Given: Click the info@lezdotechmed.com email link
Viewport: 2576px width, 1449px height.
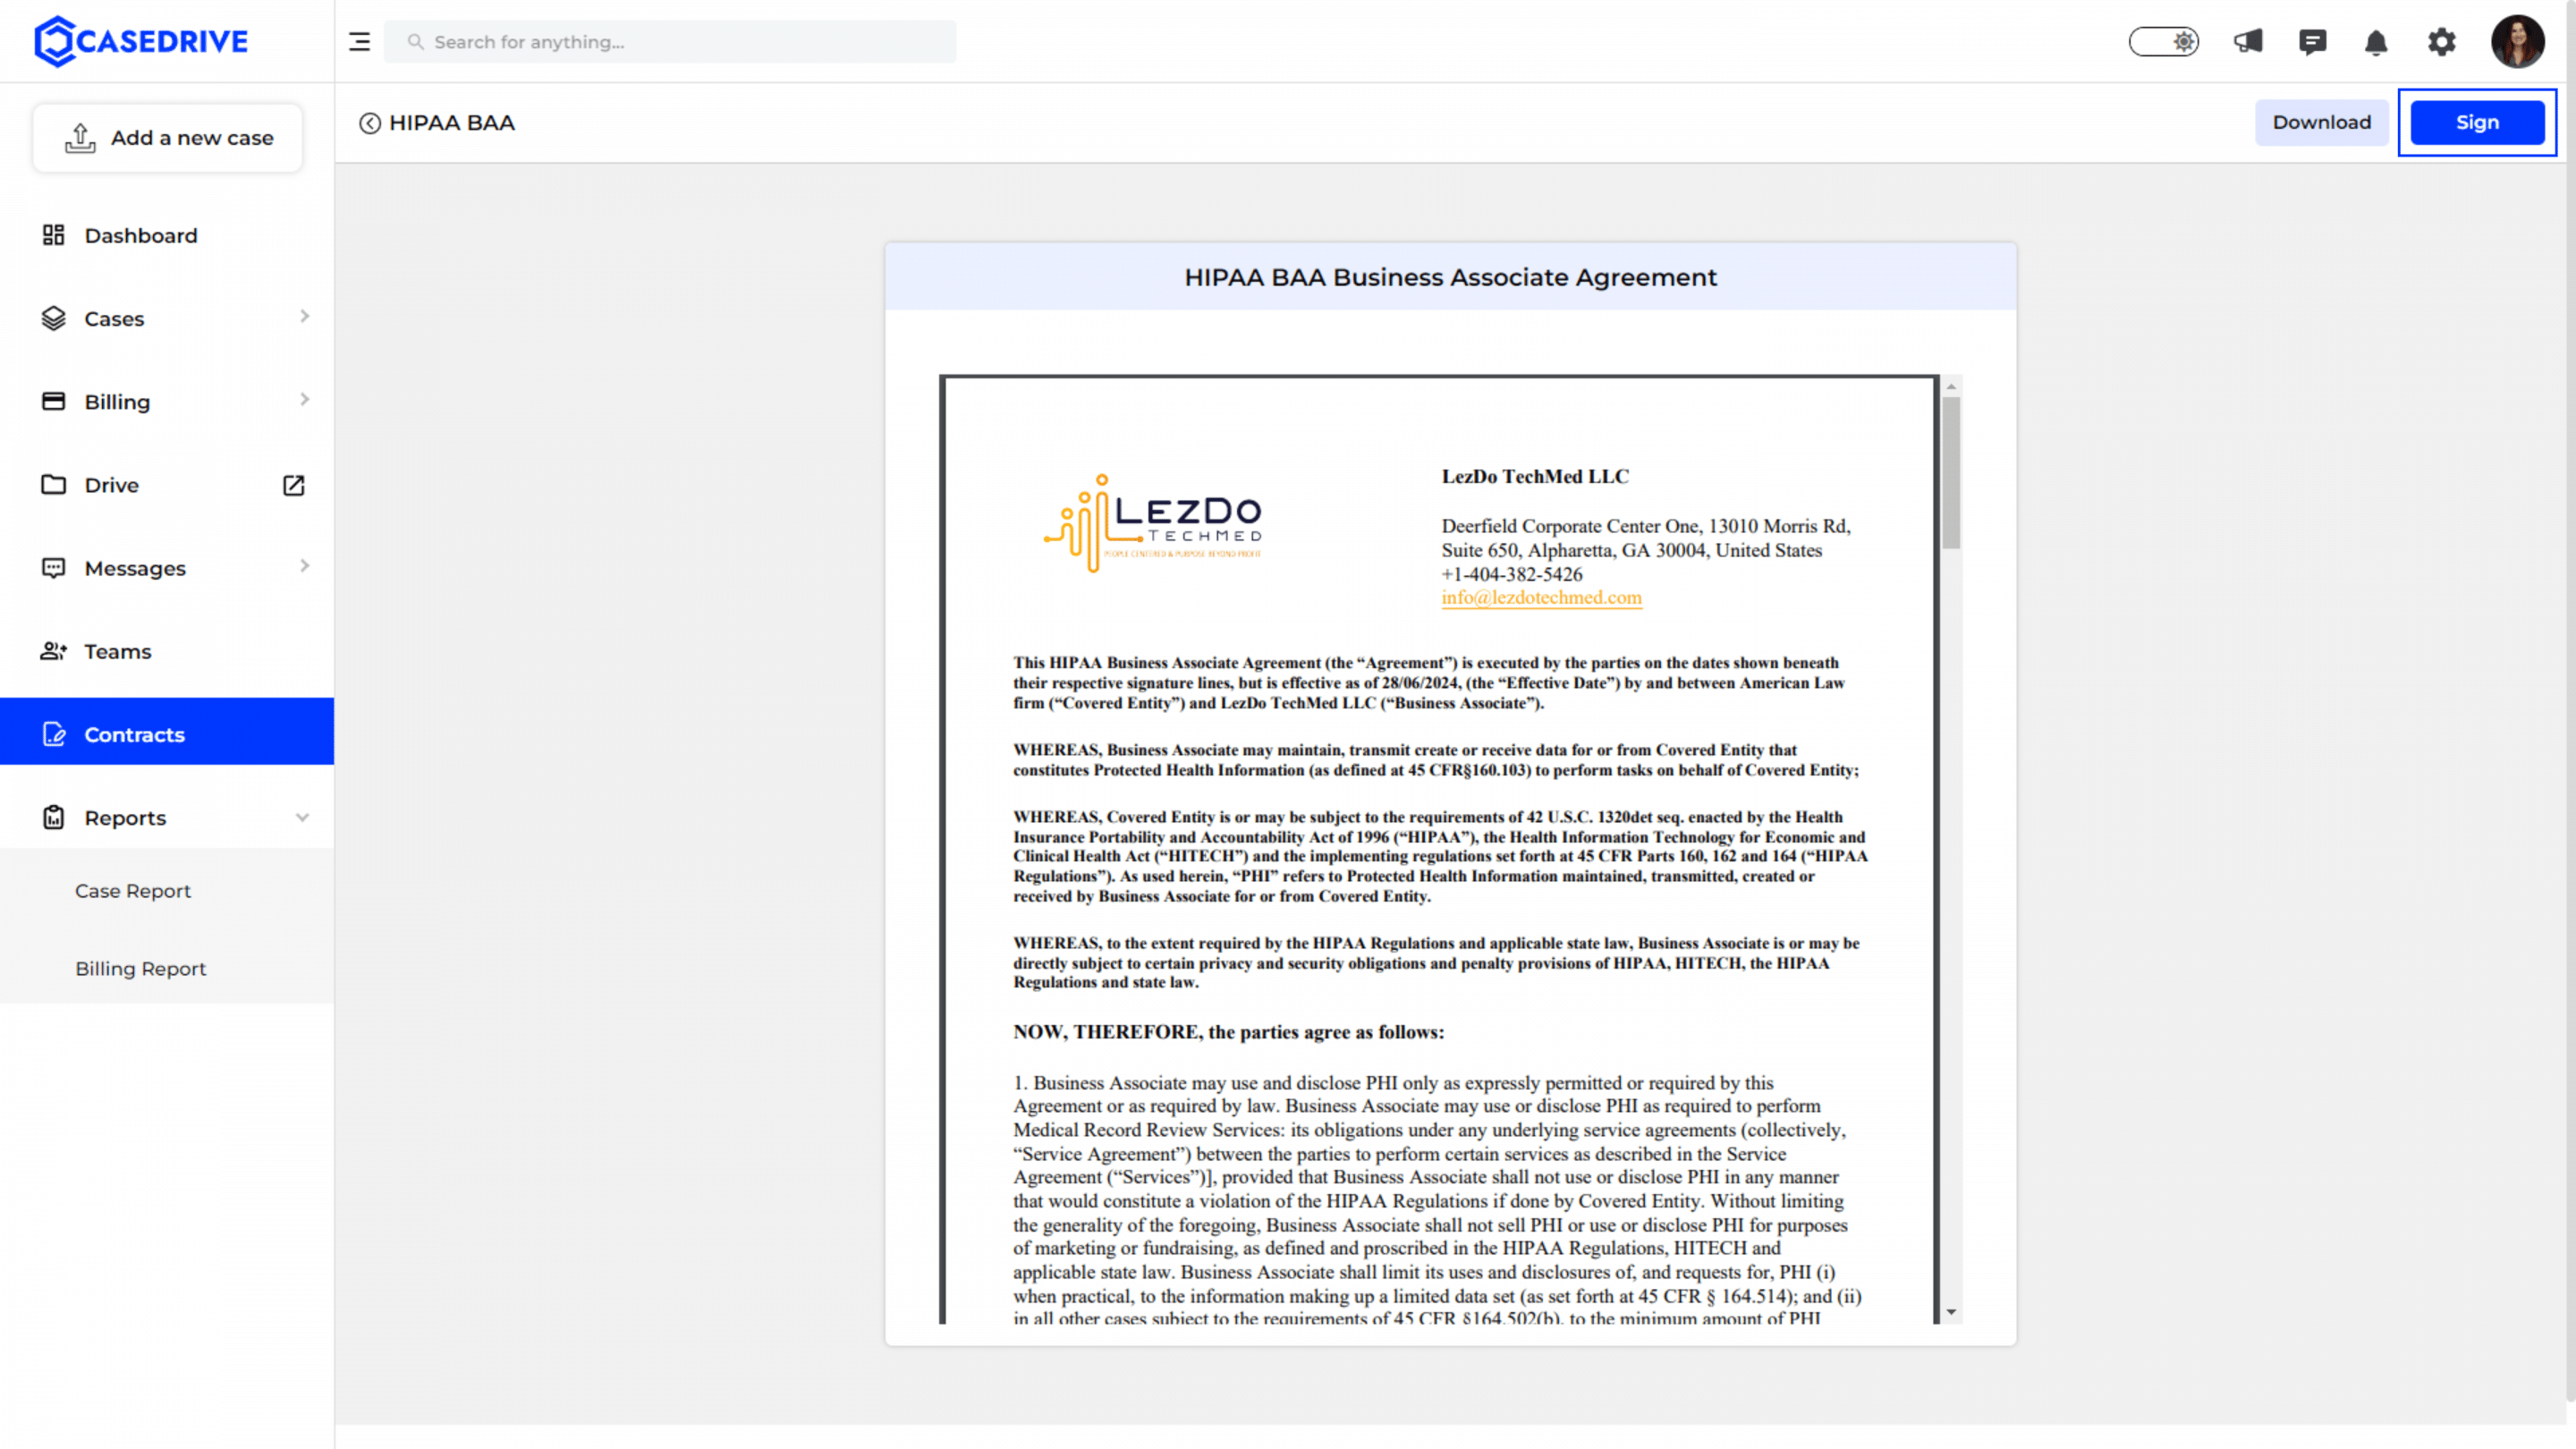Looking at the screenshot, I should coord(1541,597).
